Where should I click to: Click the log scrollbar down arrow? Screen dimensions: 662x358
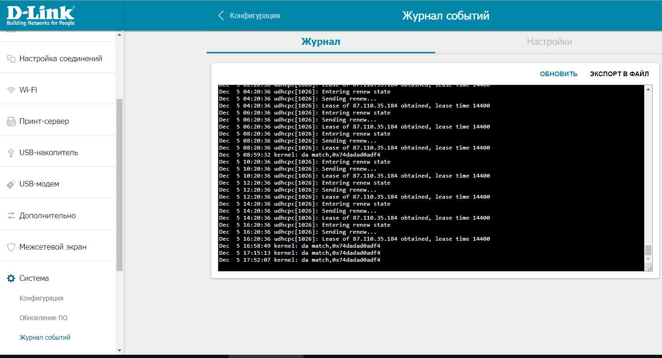tap(648, 259)
